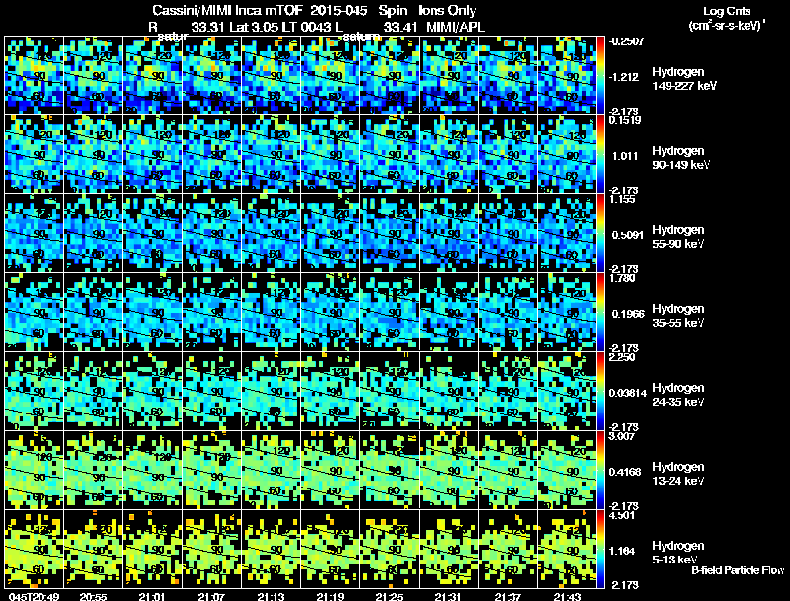Click the '2015-045' date in the title
The image size is (790, 601).
pos(339,10)
